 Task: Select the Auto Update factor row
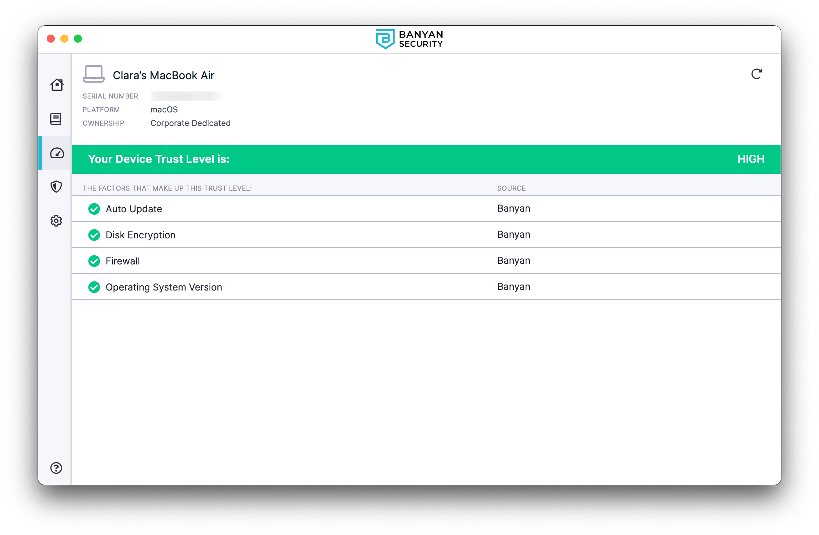(x=133, y=209)
